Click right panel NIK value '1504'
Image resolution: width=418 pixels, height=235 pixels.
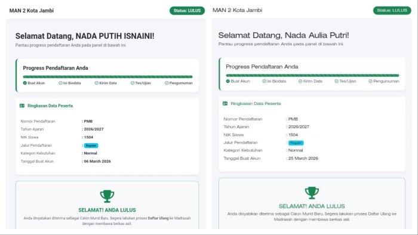click(x=293, y=135)
